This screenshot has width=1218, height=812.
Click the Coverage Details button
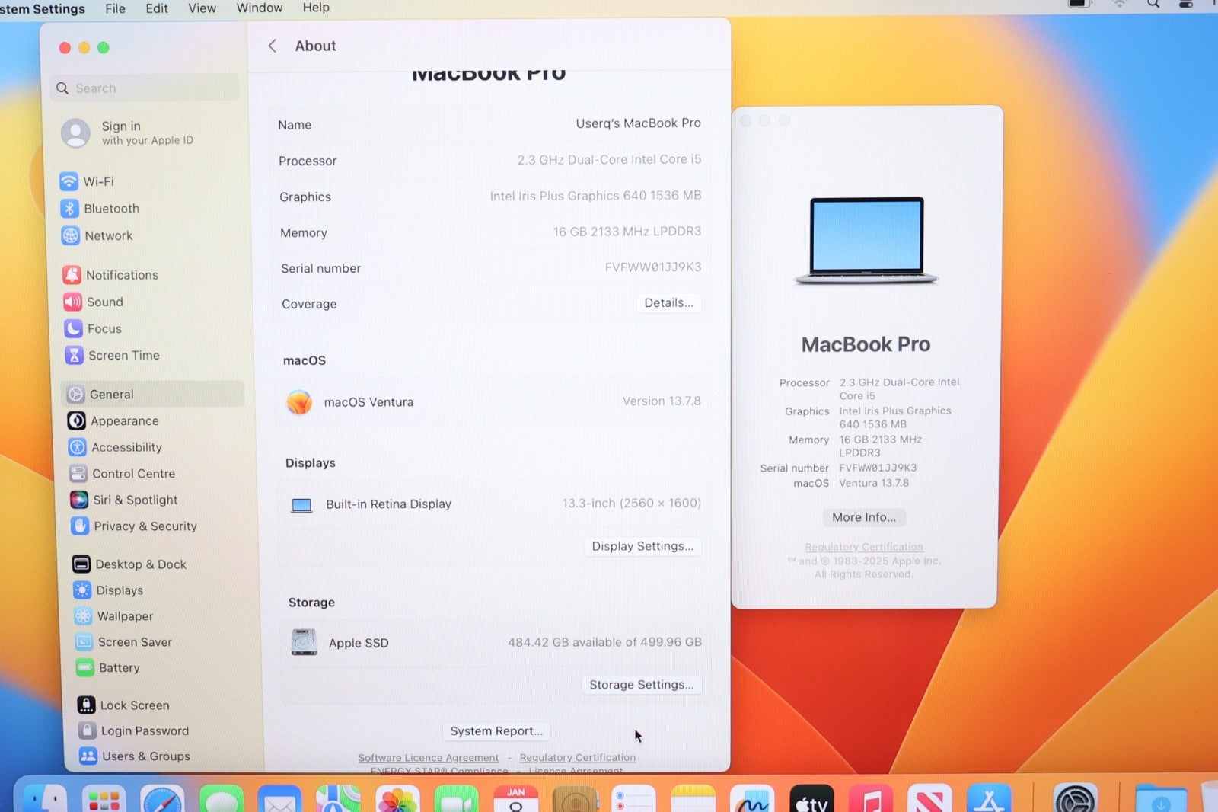point(668,303)
